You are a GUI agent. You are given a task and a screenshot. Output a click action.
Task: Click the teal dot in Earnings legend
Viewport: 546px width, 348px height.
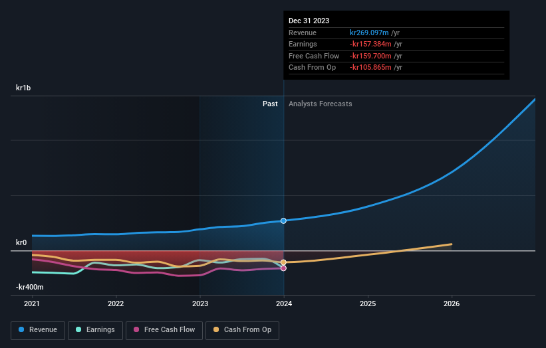[x=78, y=329]
